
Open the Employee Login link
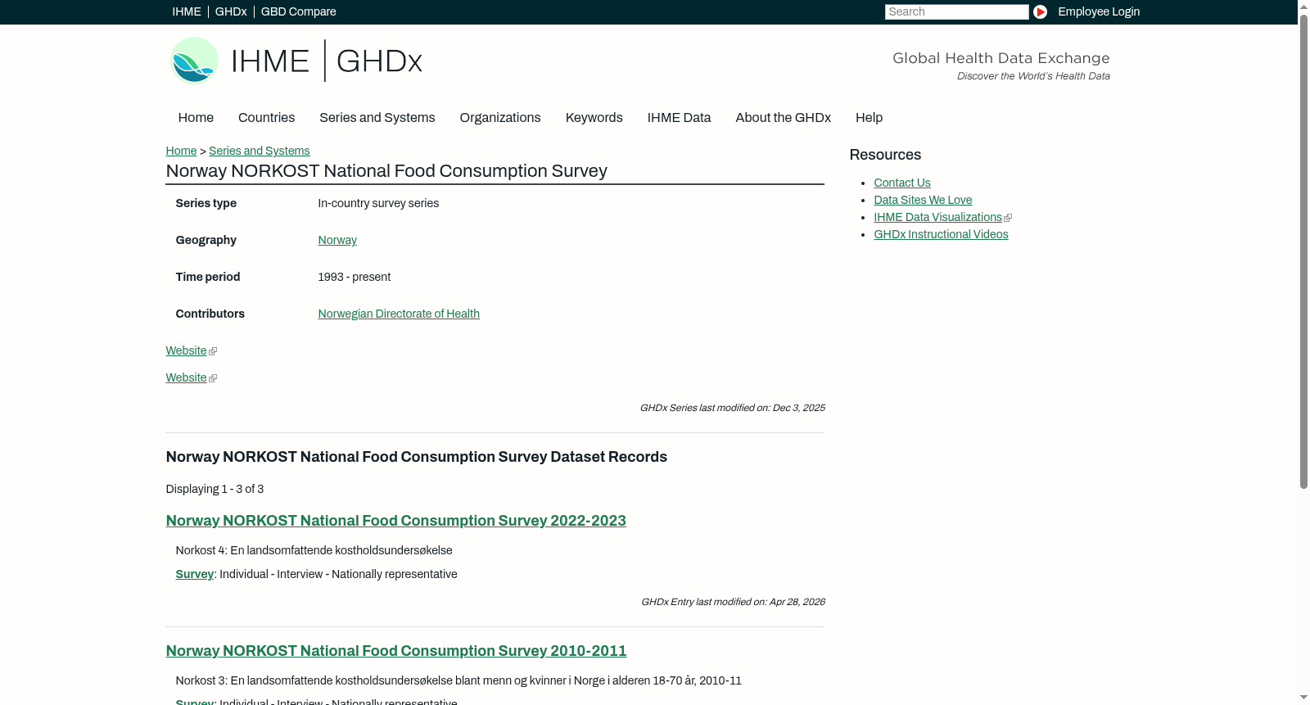pyautogui.click(x=1099, y=11)
